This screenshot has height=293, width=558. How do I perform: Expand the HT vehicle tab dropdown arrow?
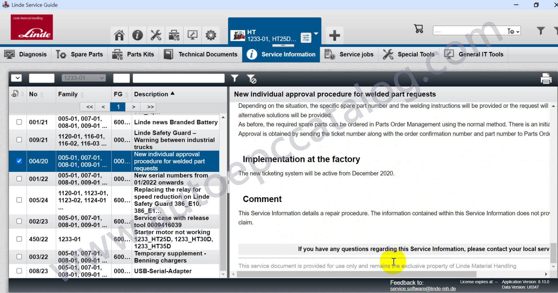[x=316, y=34]
